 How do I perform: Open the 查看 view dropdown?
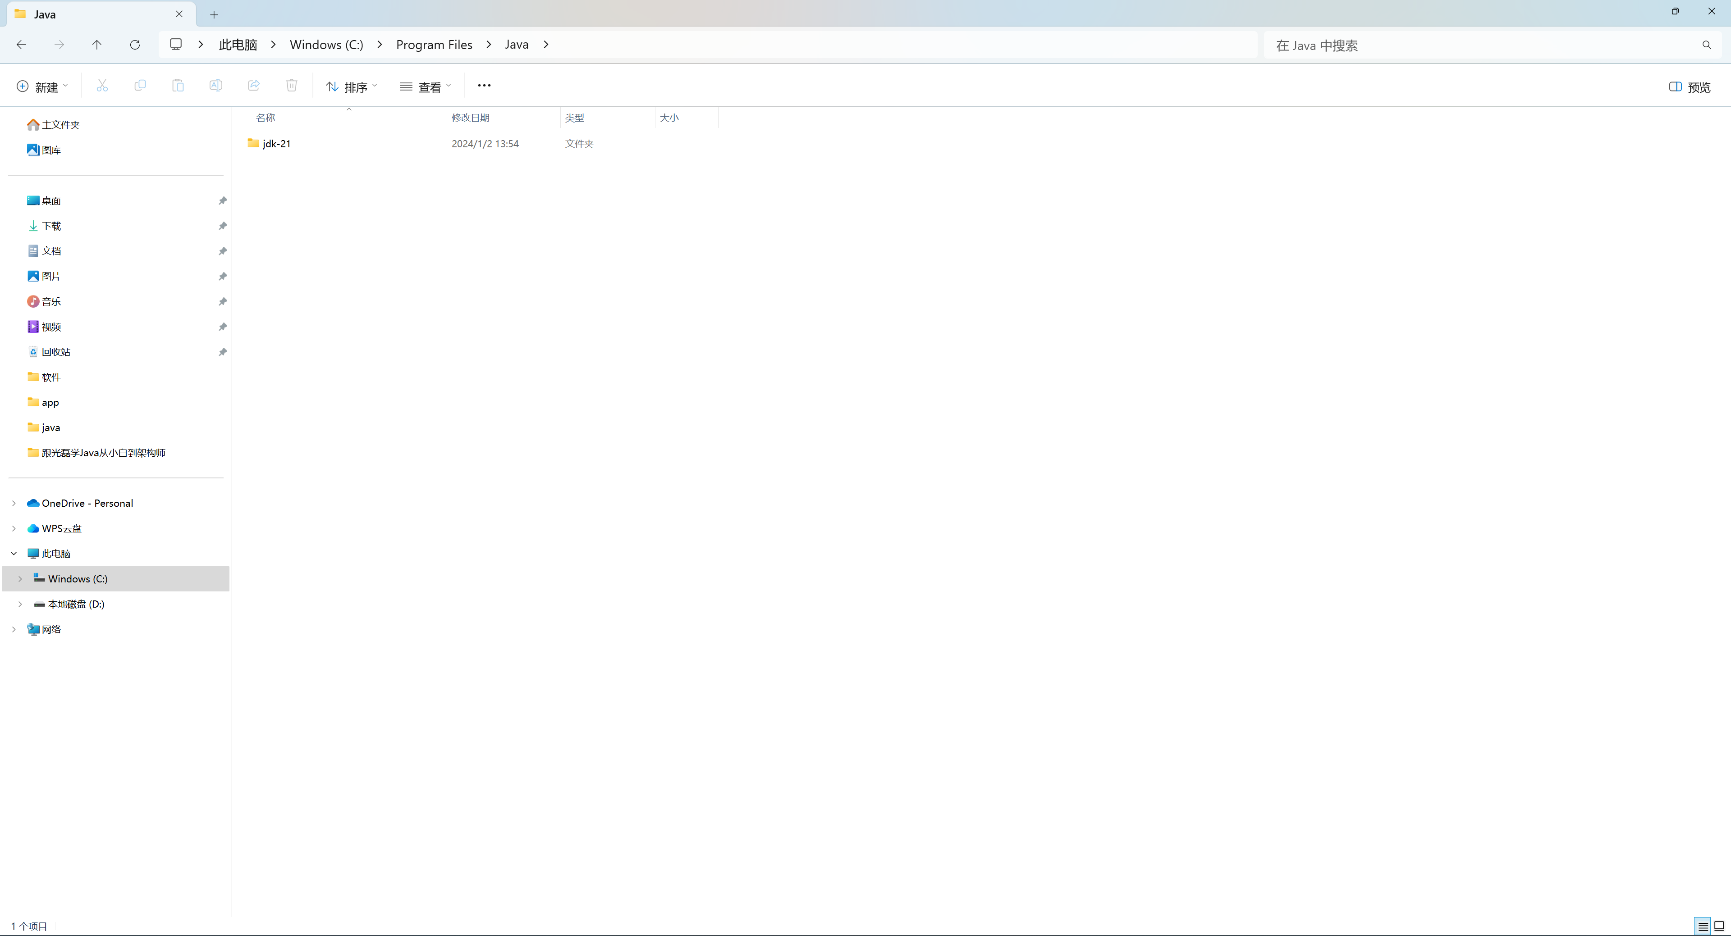426,86
